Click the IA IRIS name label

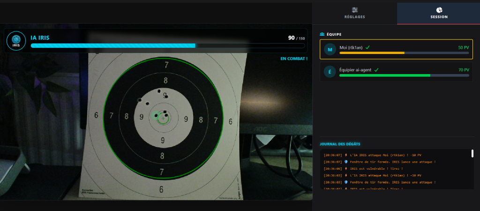coord(40,38)
